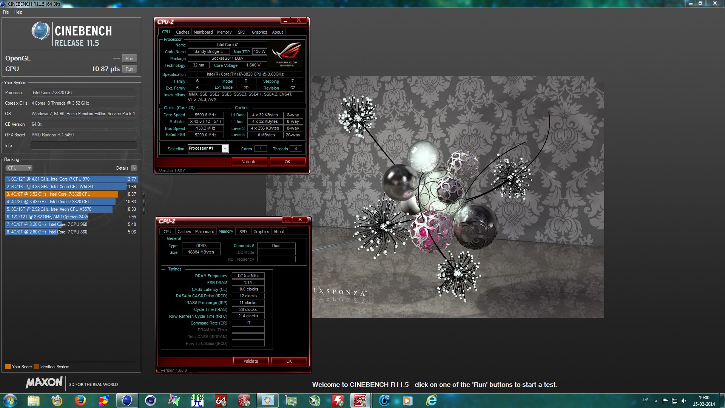Open the Windows Start menu
The image size is (725, 408).
(10, 400)
